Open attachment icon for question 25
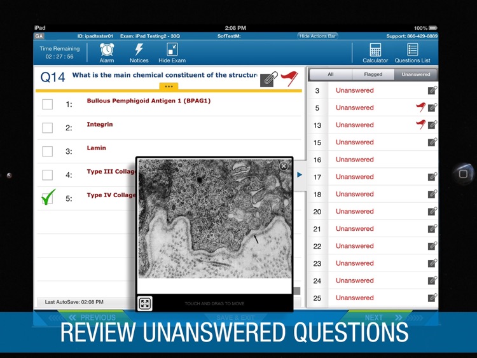Screen dimensions: 477x358 pyautogui.click(x=432, y=298)
